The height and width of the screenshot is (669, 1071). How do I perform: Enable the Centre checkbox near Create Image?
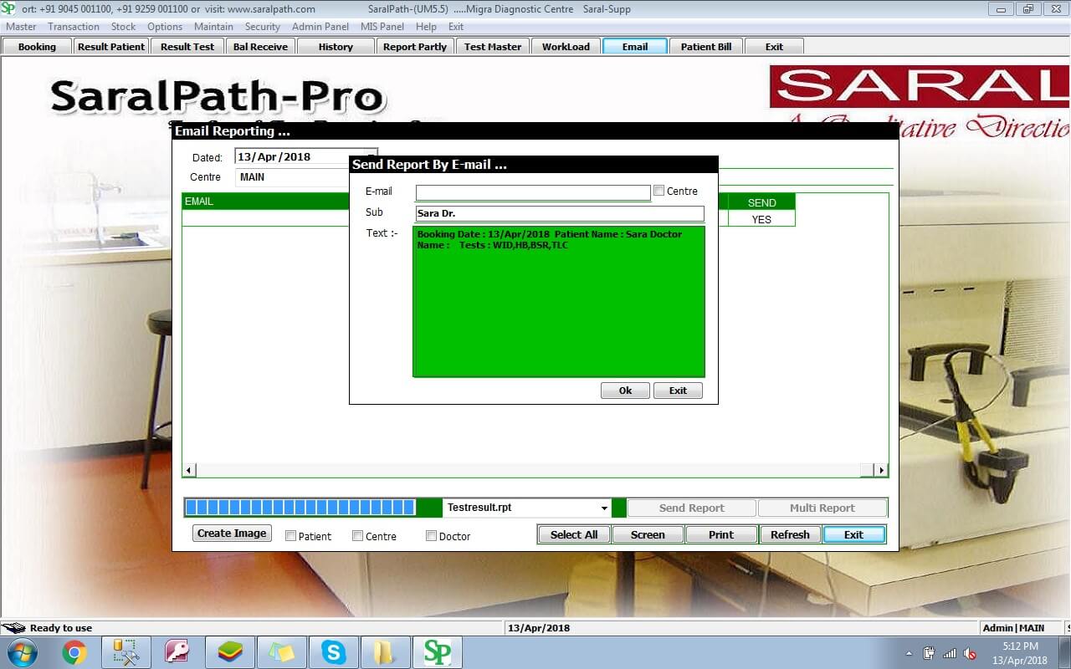coord(357,536)
